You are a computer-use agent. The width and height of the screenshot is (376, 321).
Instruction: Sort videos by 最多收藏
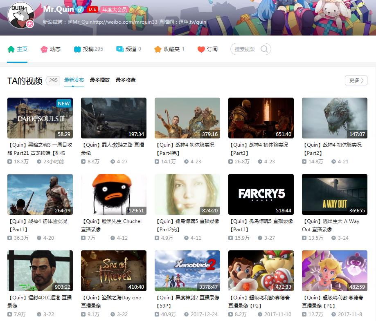(126, 80)
